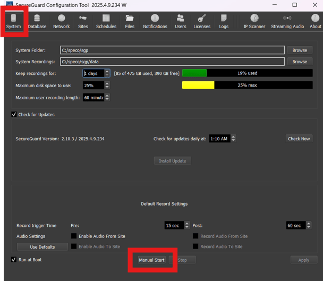
Task: Click the Stop button
Action: (182, 260)
